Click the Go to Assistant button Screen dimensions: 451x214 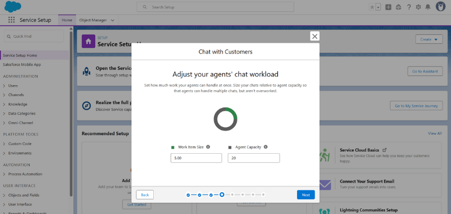425,71
